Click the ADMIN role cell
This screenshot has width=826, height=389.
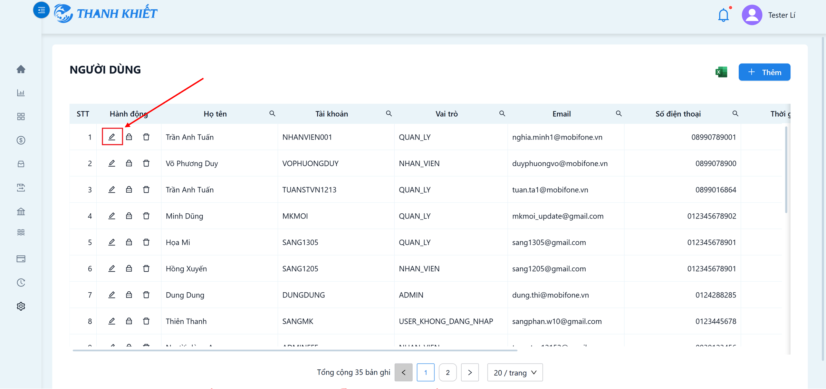411,295
